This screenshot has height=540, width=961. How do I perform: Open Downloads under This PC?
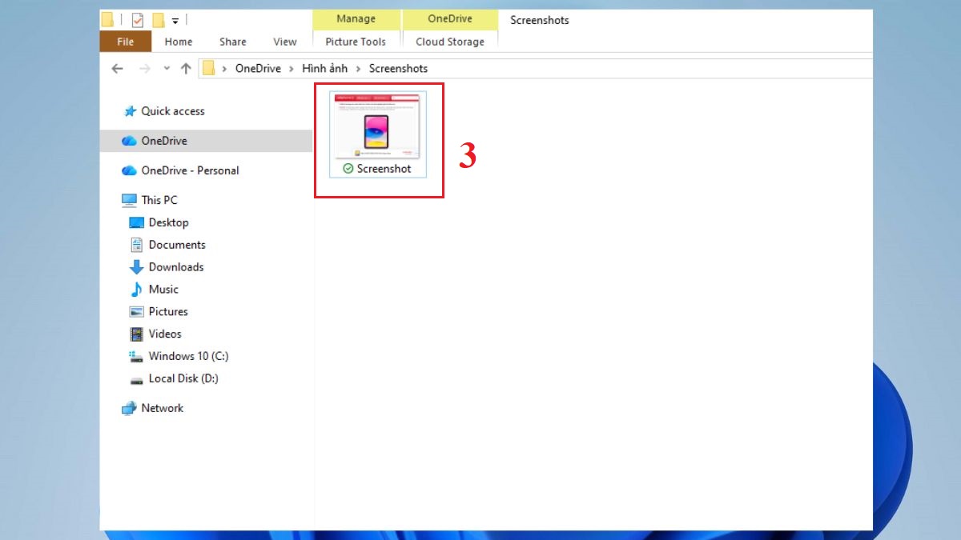(176, 267)
